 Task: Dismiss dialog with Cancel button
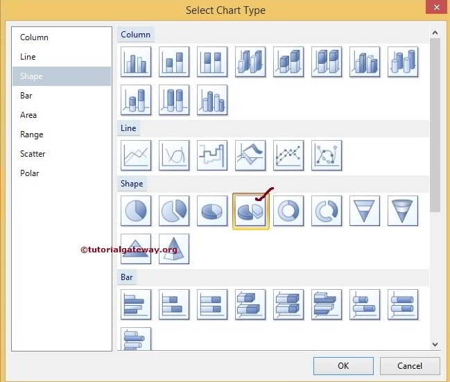click(x=410, y=366)
